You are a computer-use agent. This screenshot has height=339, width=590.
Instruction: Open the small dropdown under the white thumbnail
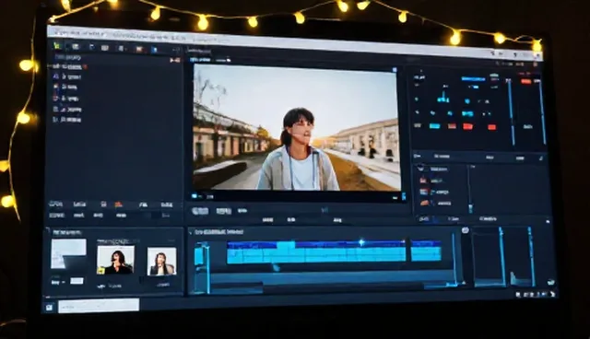click(x=58, y=282)
